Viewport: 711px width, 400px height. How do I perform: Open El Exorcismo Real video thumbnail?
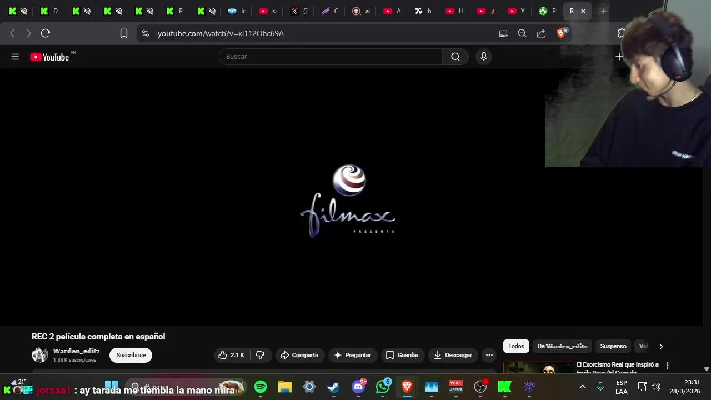(x=538, y=368)
